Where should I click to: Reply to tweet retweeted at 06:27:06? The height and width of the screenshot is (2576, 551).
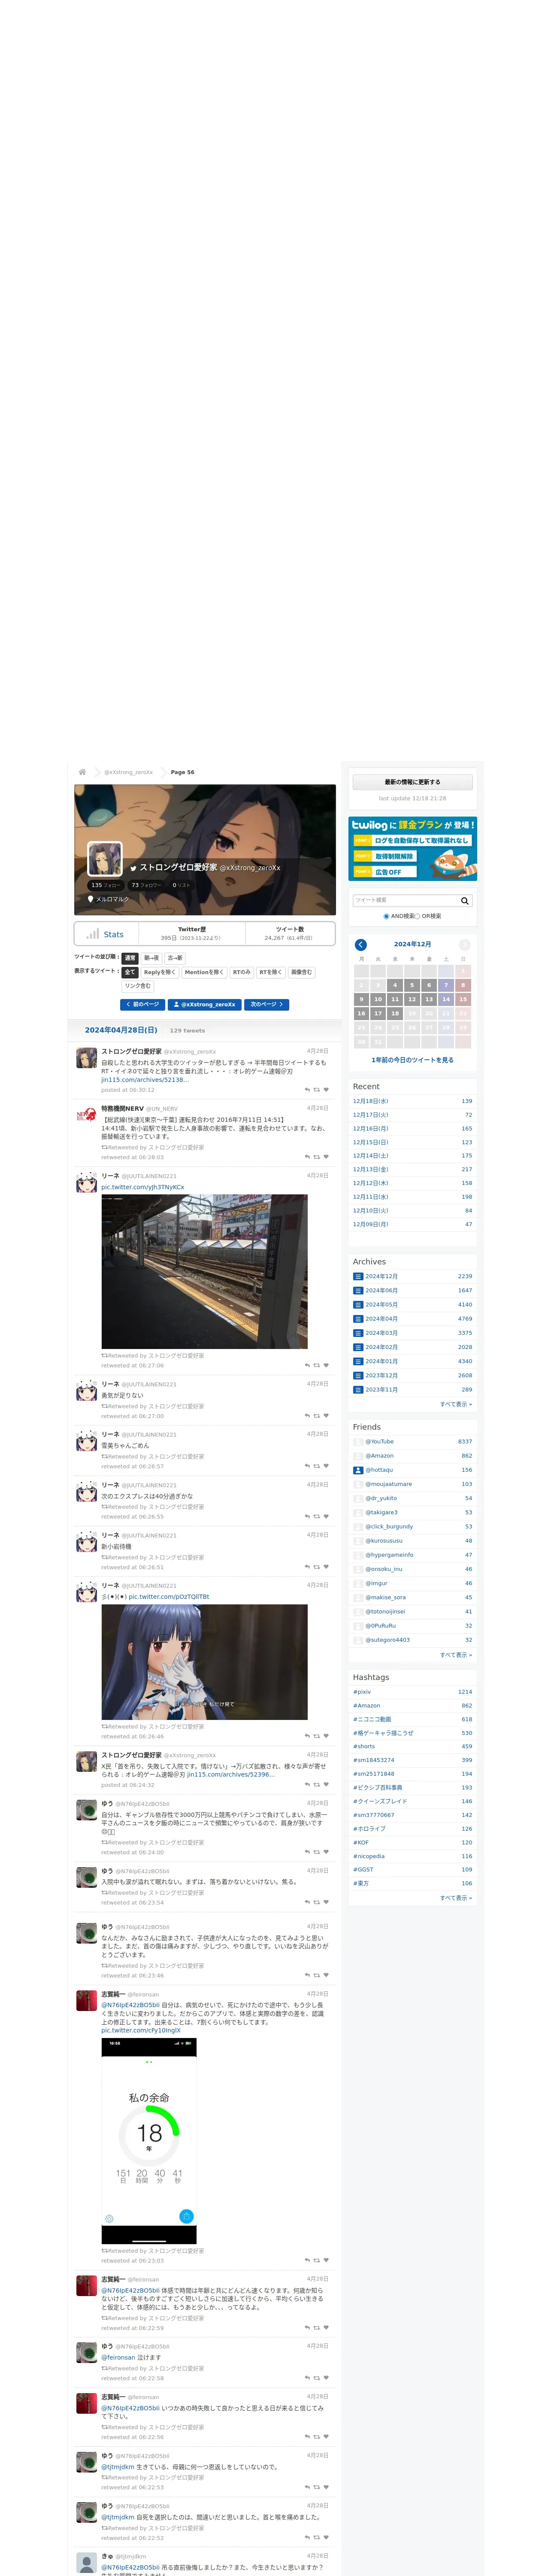[x=307, y=1365]
